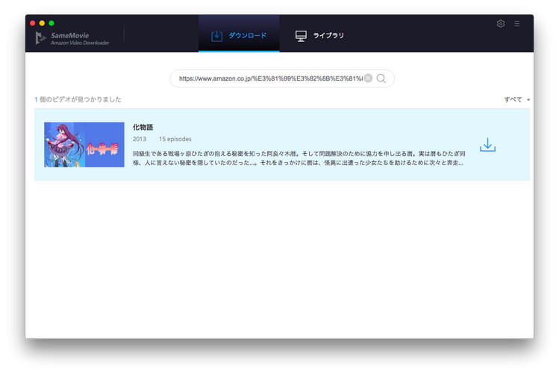Image resolution: width=559 pixels, height=375 pixels.
Task: Click the Amazon URL input field
Action: click(x=271, y=78)
